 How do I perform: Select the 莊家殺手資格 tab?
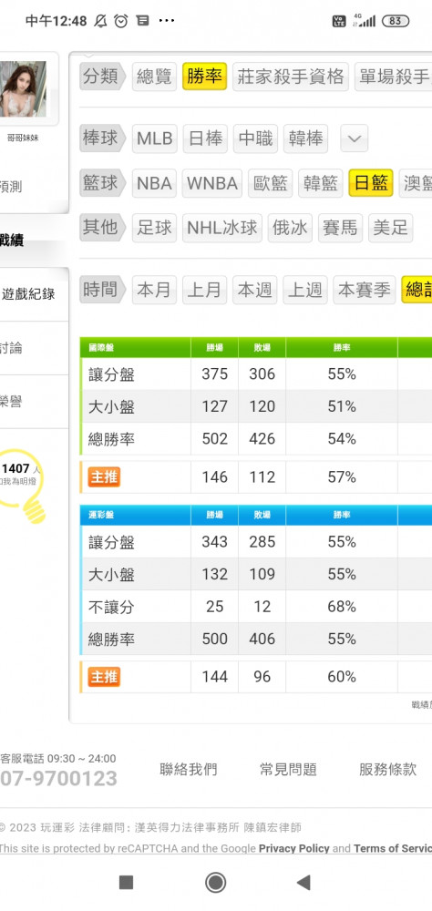point(291,77)
